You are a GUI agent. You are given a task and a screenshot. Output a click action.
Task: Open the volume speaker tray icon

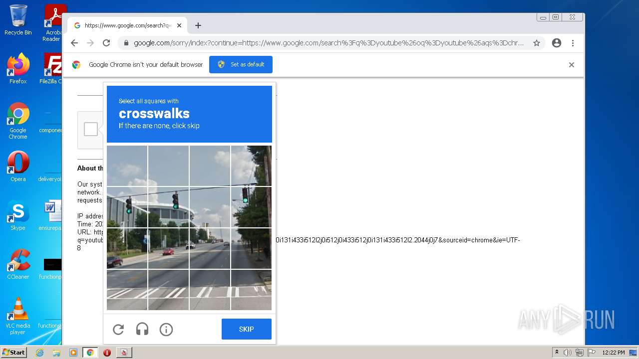click(x=568, y=353)
